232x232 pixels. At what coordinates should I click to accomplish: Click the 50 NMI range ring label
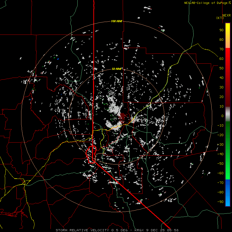[117, 69]
